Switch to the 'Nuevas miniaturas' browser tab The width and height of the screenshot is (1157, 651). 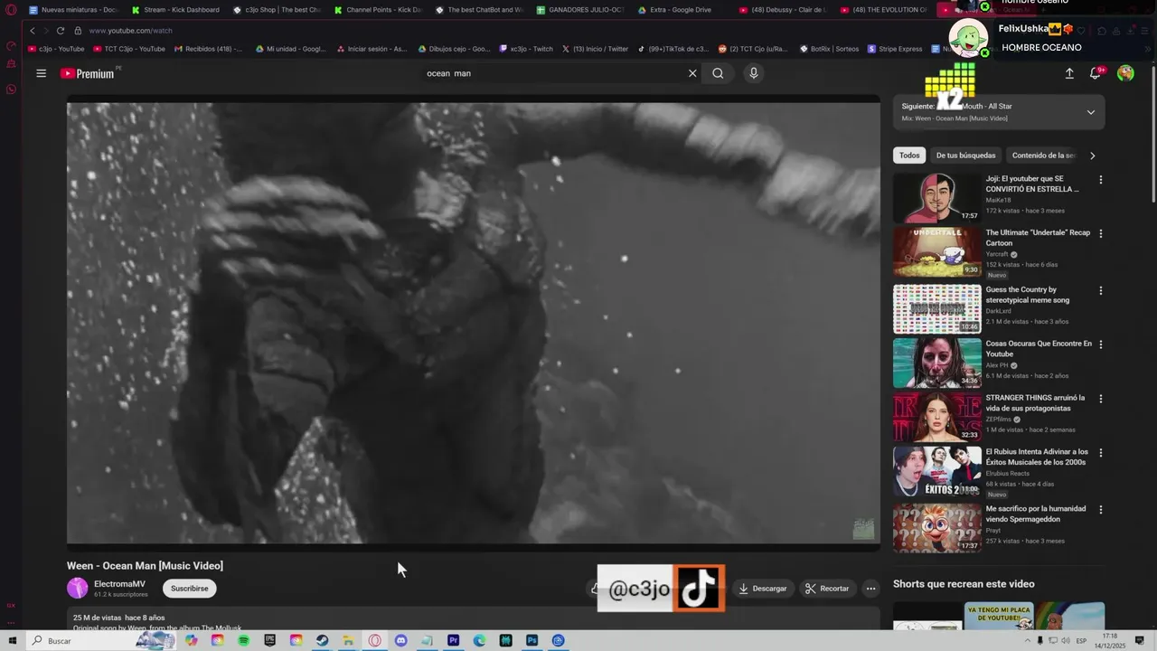point(74,10)
